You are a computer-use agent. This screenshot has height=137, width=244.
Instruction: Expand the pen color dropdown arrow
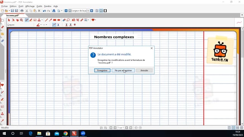point(41,25)
